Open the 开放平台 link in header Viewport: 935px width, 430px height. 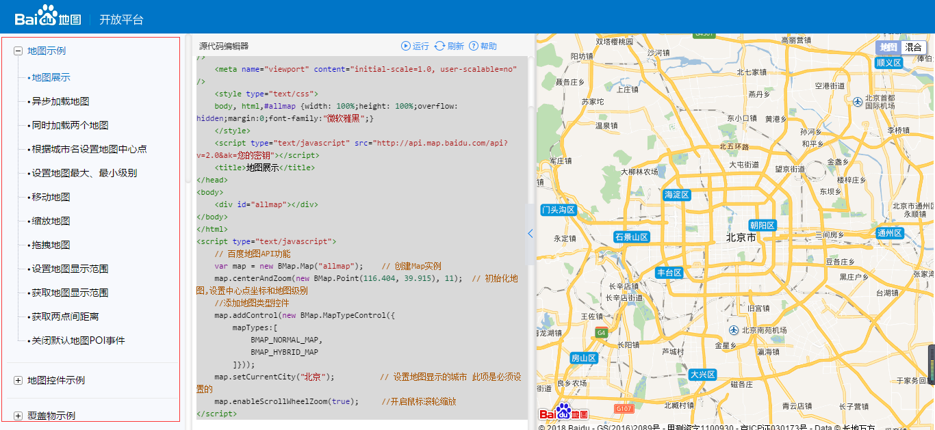tap(121, 19)
